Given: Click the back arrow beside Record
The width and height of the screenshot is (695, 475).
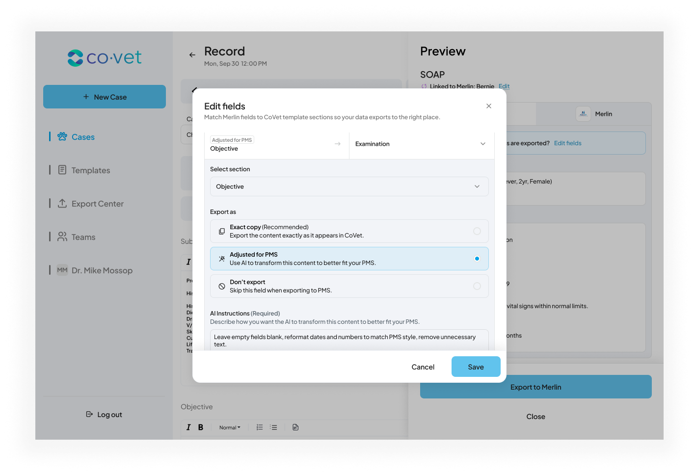Looking at the screenshot, I should [192, 55].
